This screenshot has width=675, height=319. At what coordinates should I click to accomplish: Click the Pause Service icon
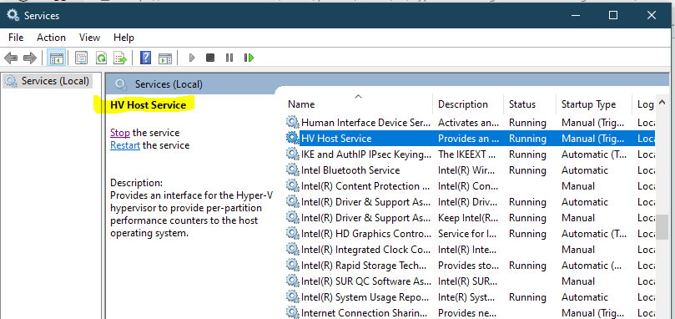(229, 58)
